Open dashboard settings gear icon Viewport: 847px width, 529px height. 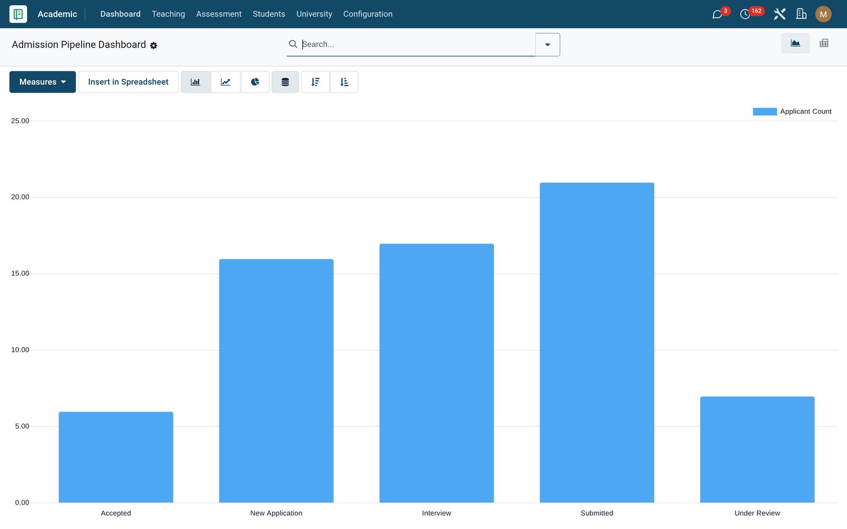click(154, 45)
